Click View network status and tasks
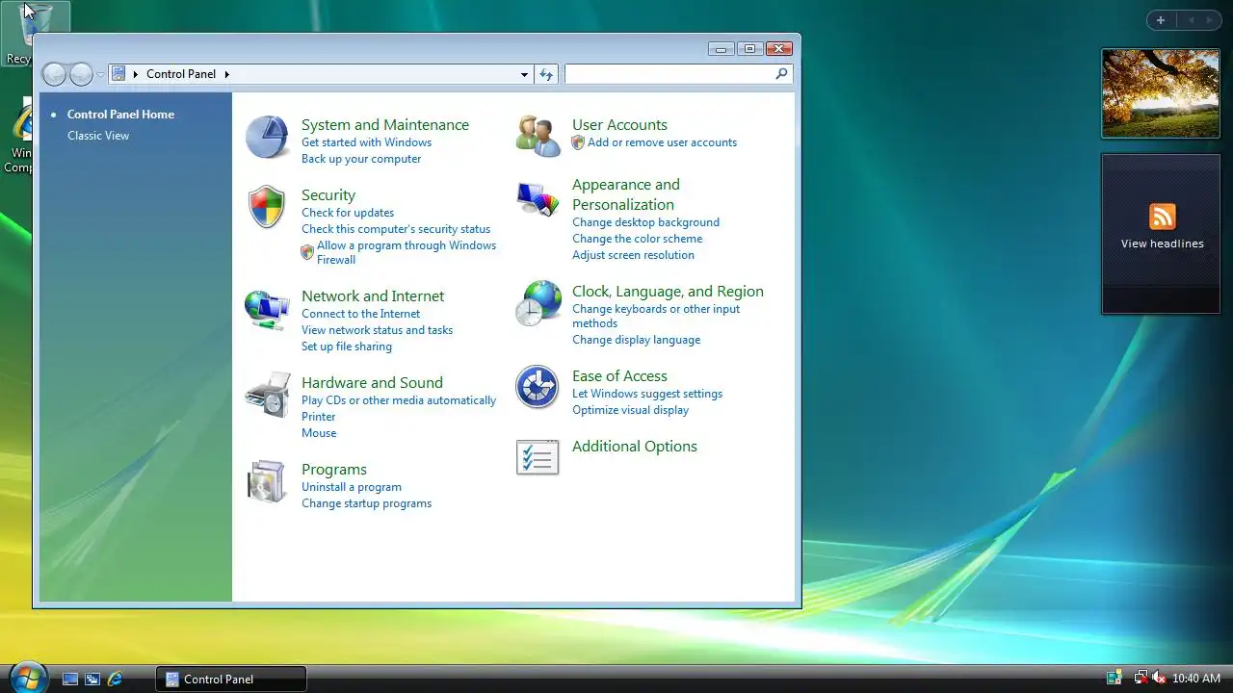This screenshot has width=1233, height=693. (x=377, y=330)
